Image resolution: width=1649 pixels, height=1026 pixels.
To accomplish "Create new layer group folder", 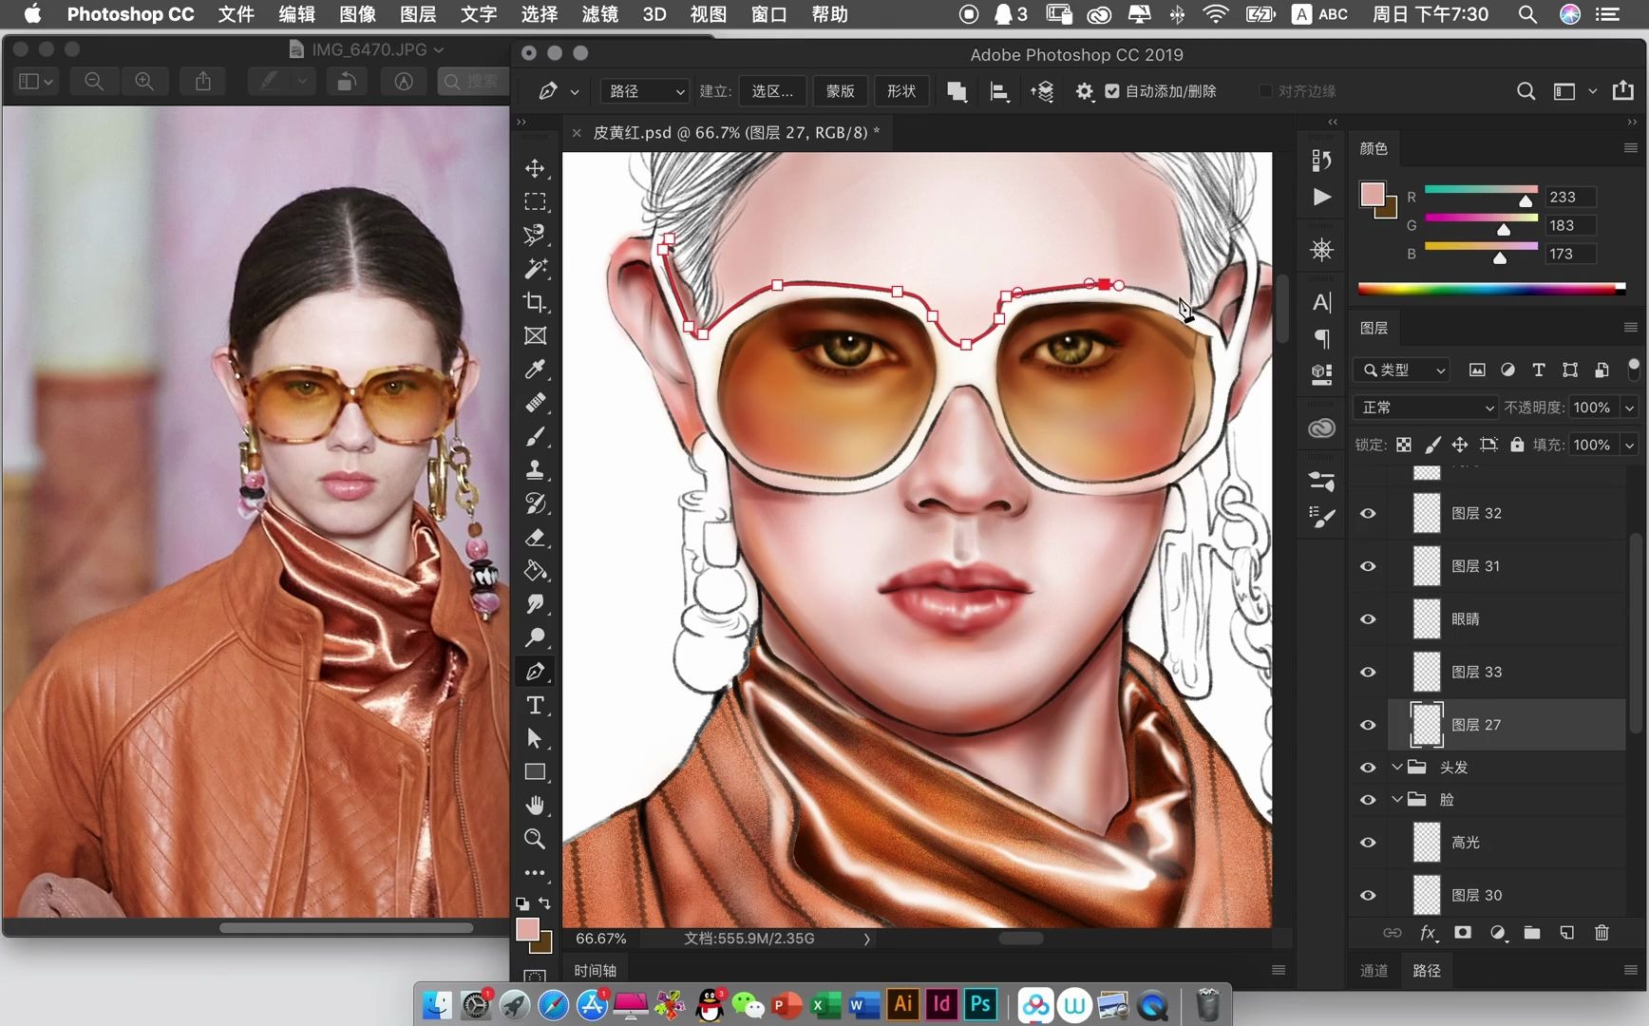I will pos(1532,933).
